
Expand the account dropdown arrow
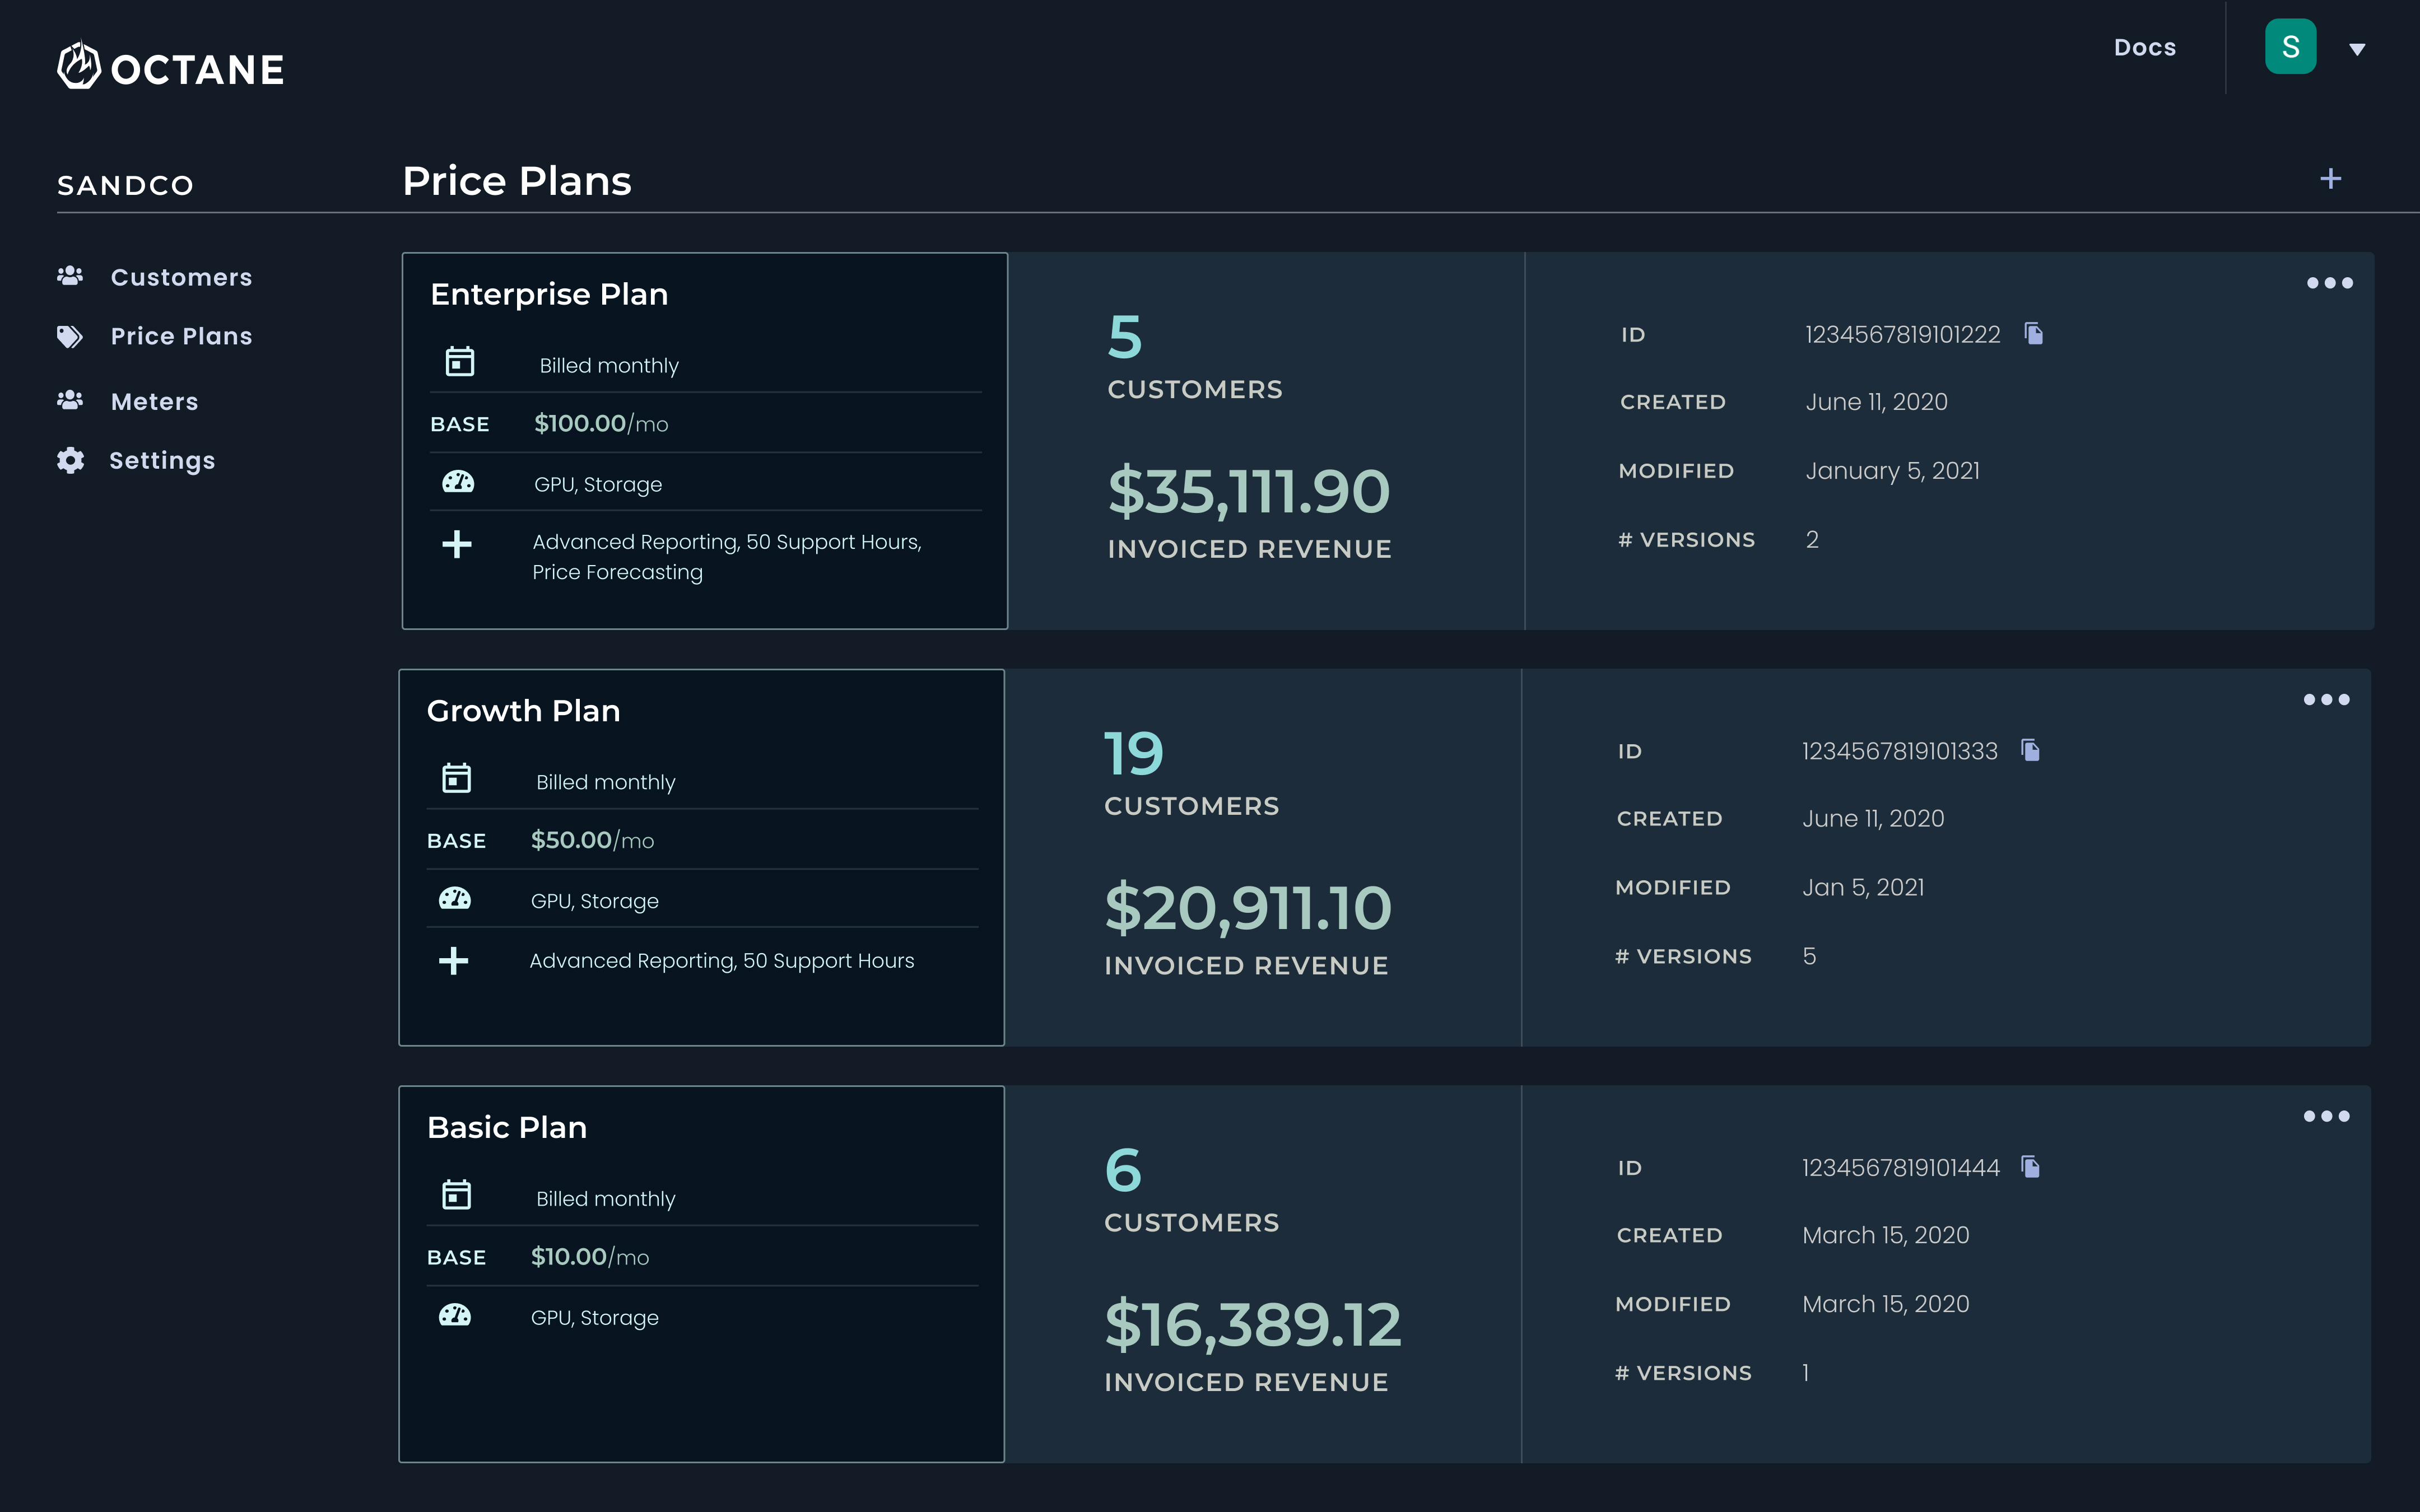(2357, 49)
